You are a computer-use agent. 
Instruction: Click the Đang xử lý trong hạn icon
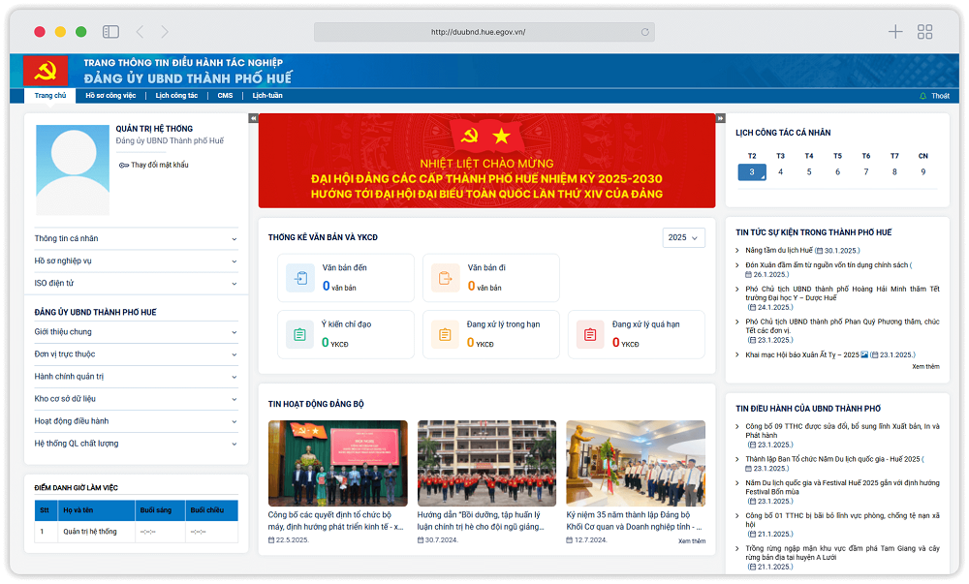(x=446, y=335)
